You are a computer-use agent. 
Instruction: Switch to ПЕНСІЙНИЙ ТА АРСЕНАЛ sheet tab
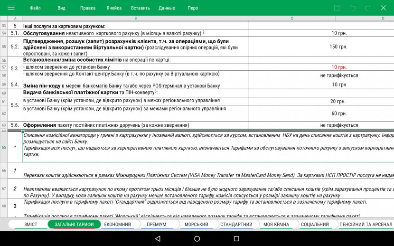(x=366, y=224)
